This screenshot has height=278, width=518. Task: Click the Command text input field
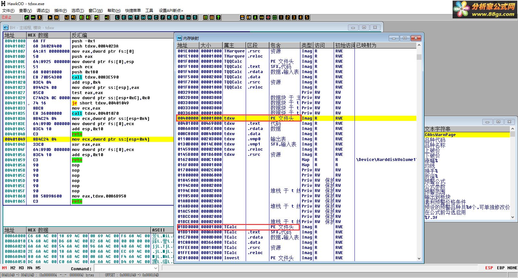coord(124,268)
